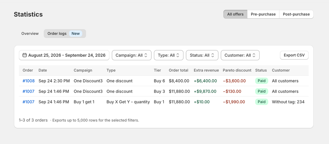Open the date range picker button
This screenshot has height=144, width=329.
click(x=64, y=55)
